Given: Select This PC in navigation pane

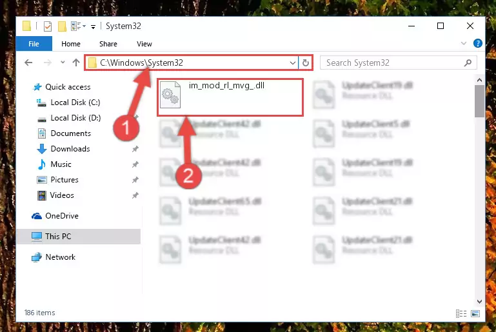Looking at the screenshot, I should [x=79, y=236].
